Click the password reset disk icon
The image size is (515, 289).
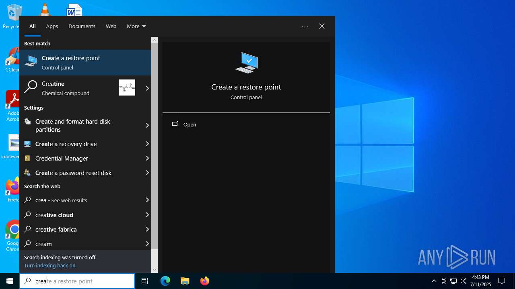27,173
